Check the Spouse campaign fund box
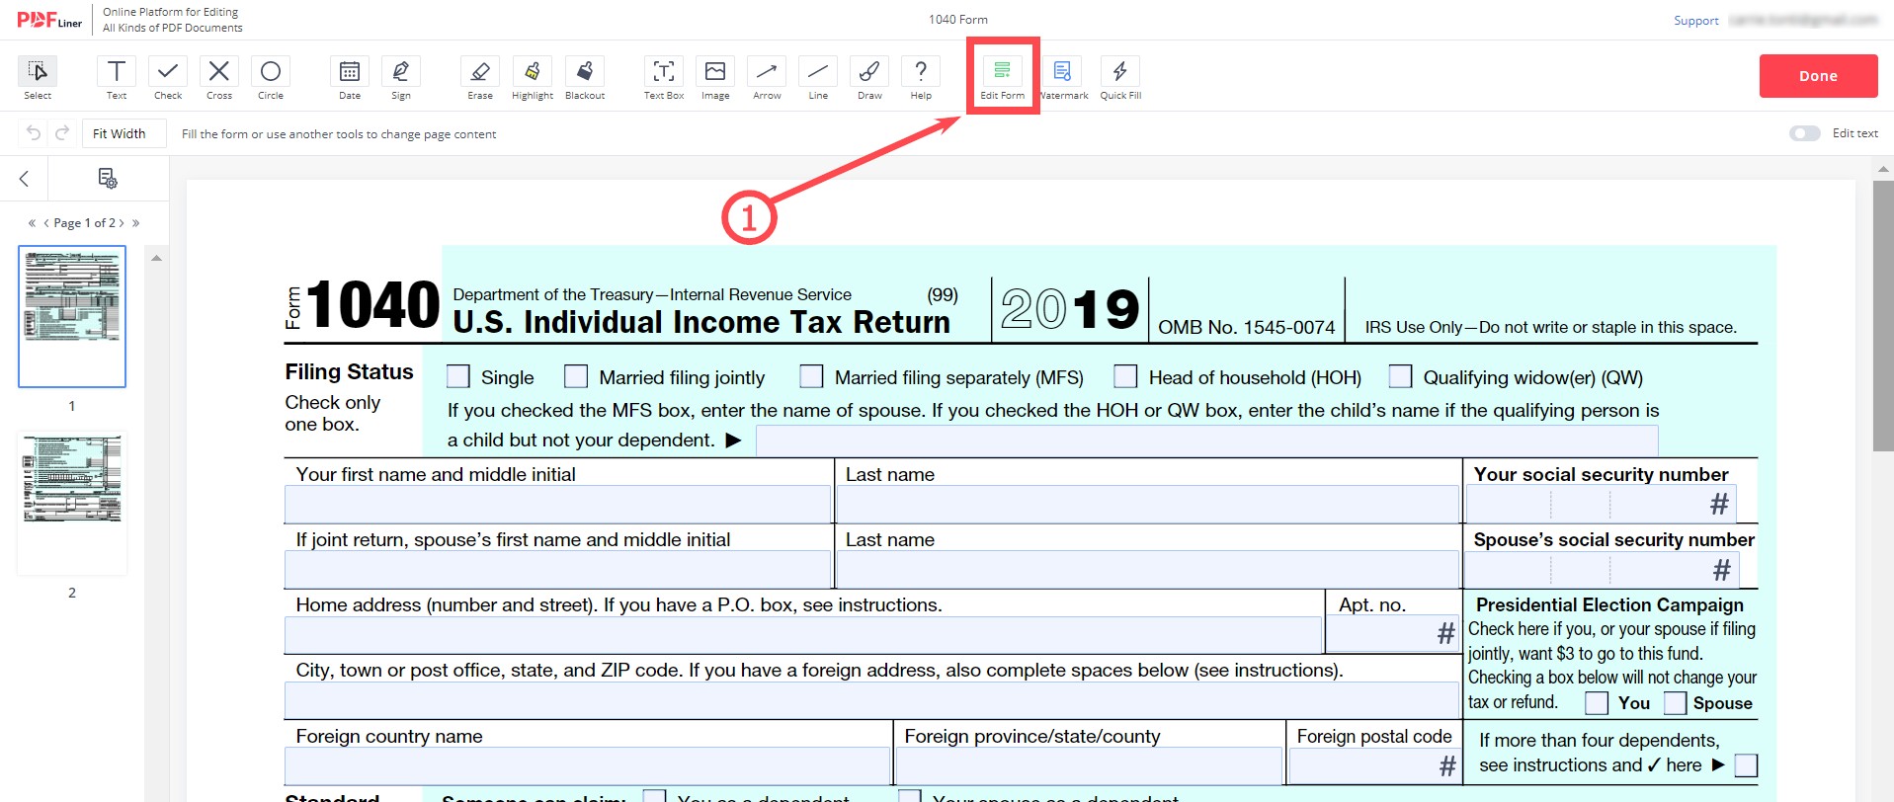 pos(1675,702)
